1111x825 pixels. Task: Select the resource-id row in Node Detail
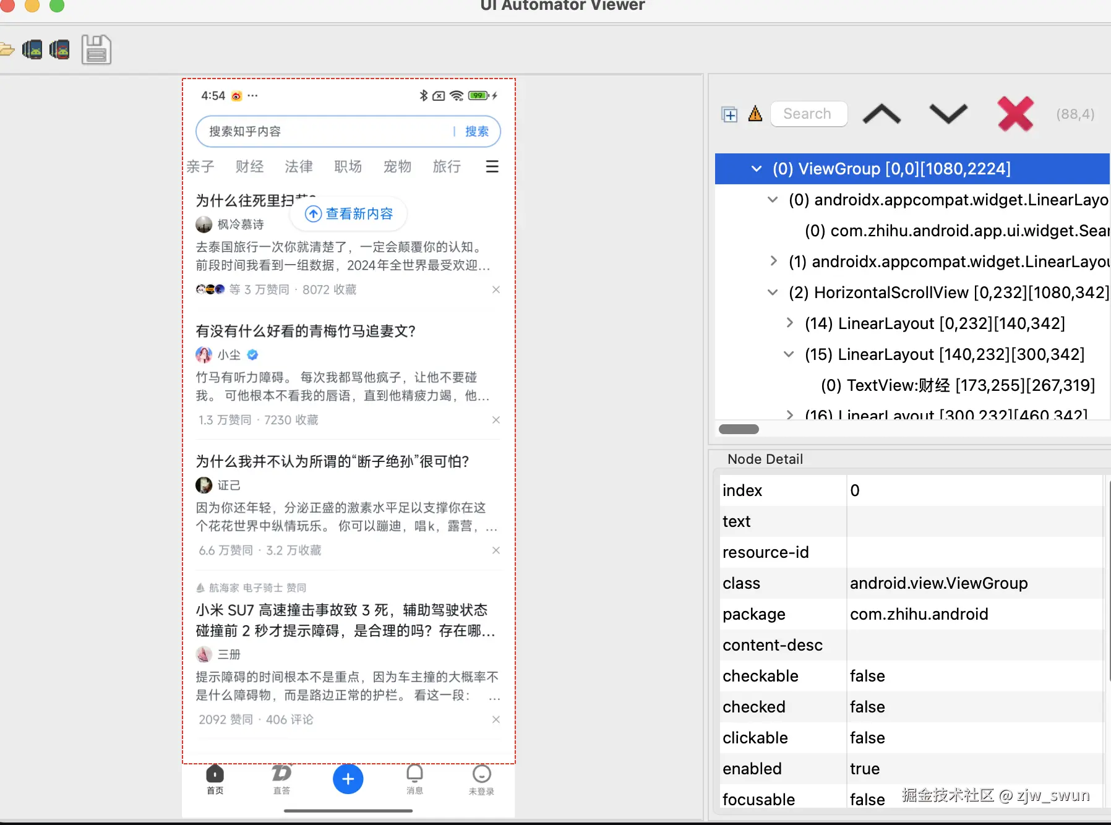tap(912, 552)
